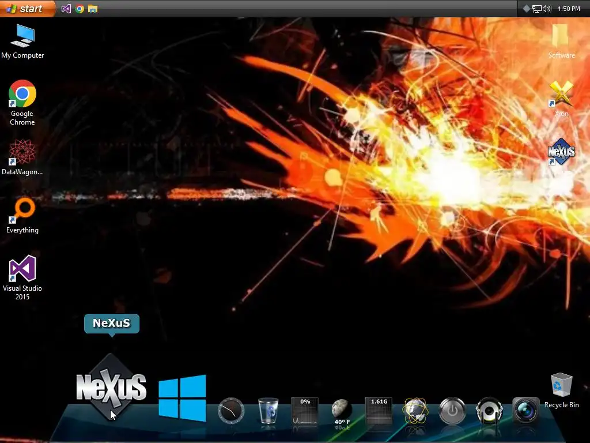Open Chrome from the quick launch bar
The width and height of the screenshot is (590, 443).
click(80, 8)
